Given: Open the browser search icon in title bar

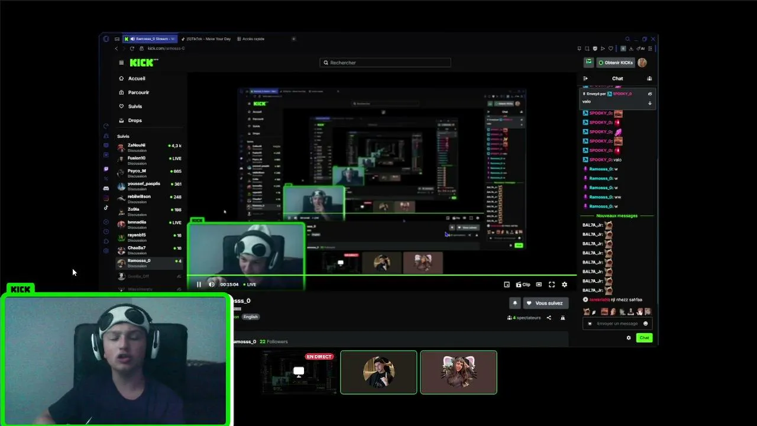Looking at the screenshot, I should coord(627,39).
